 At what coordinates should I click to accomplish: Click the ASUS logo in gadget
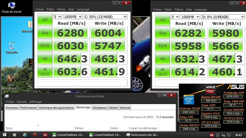coord(236,87)
